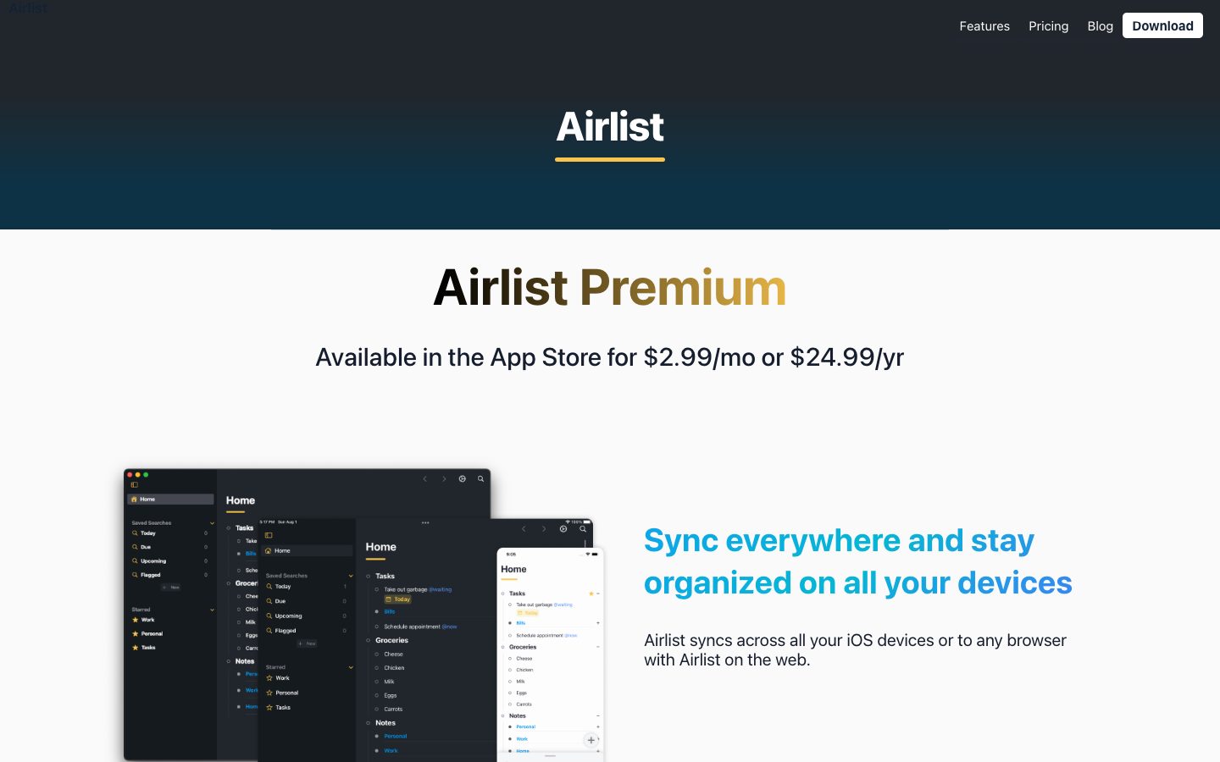Click back arrow in iPad app toolbar
This screenshot has height=762, width=1220.
point(524,529)
